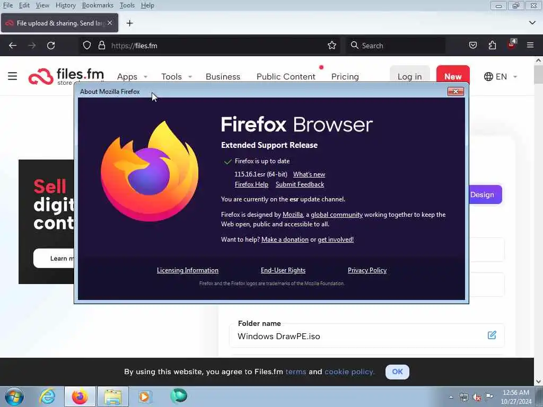Bookmark this page with the star icon
The width and height of the screenshot is (543, 407).
pos(332,46)
